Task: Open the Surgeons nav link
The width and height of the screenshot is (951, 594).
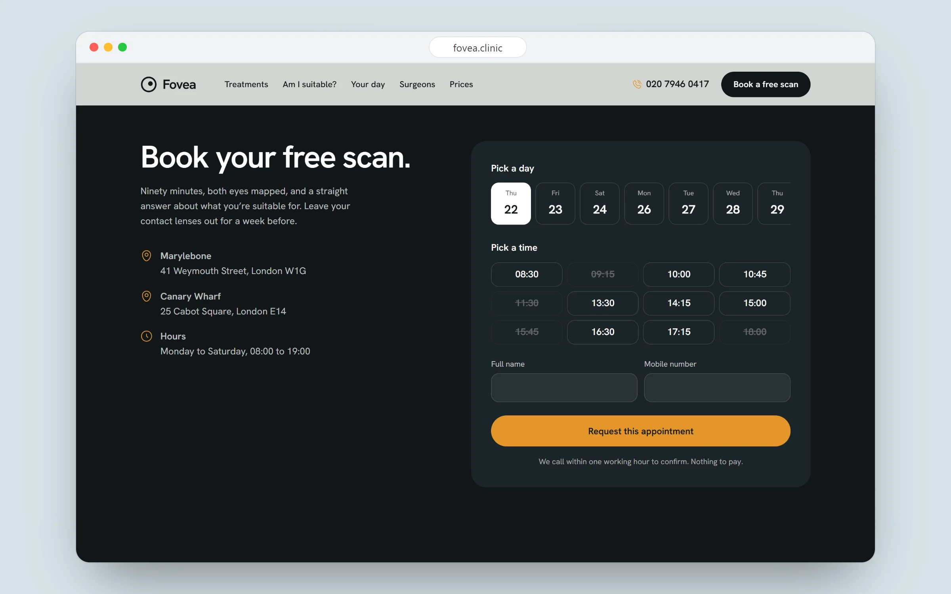Action: coord(417,84)
